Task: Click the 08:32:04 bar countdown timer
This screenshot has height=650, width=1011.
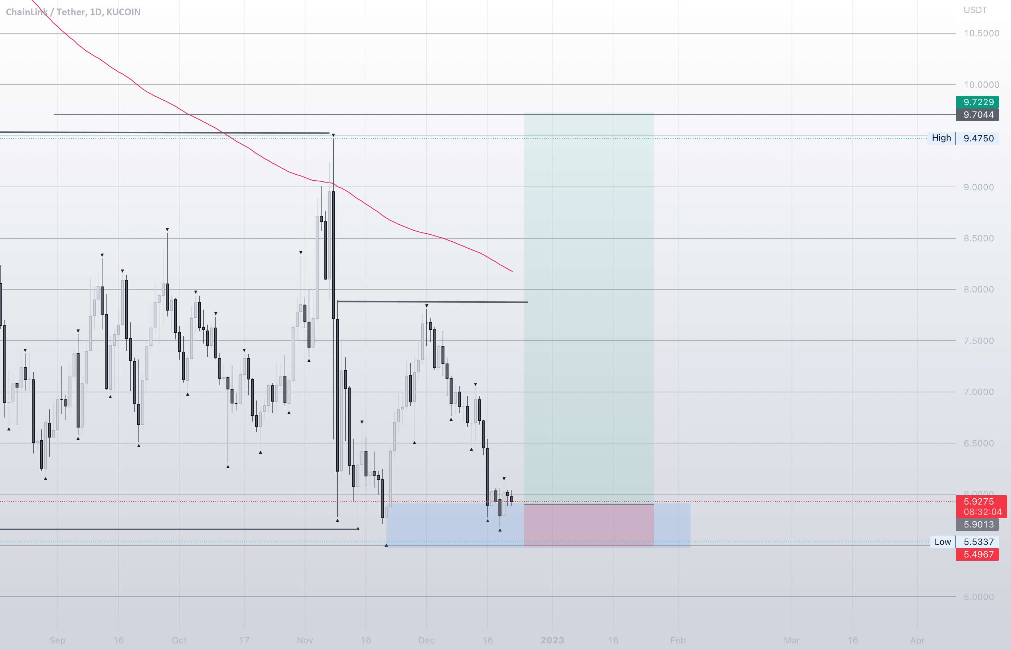Action: 982,512
